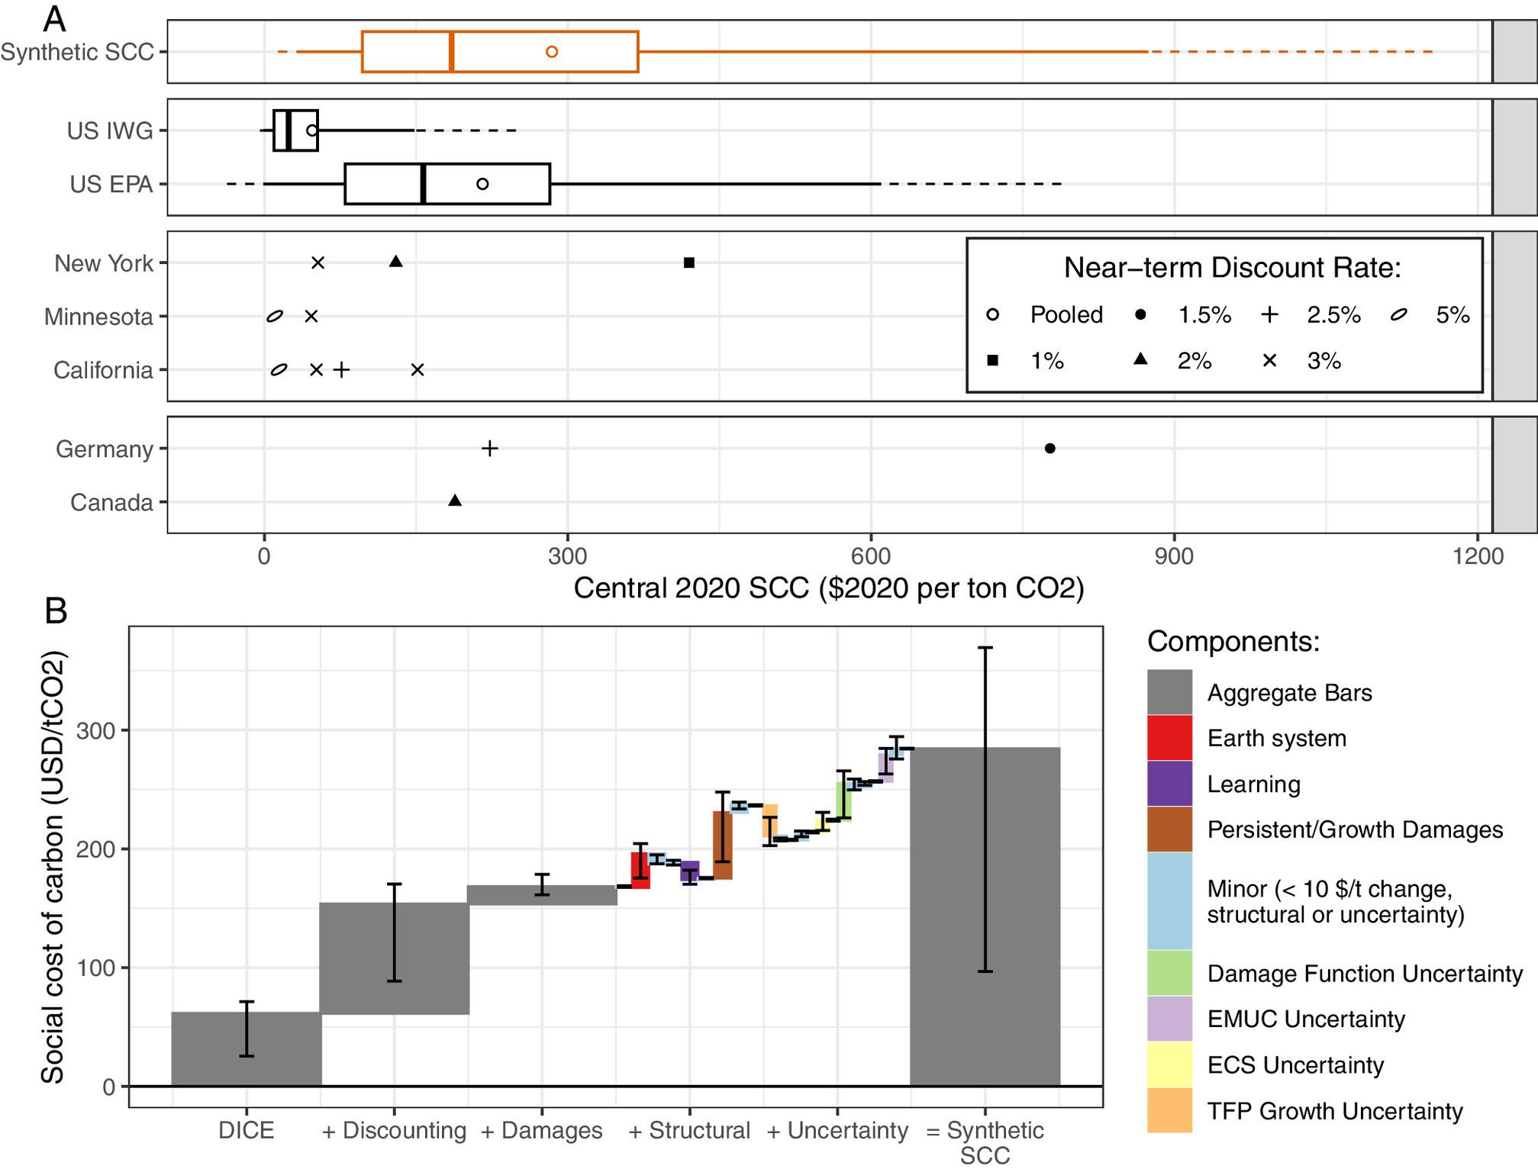Click the 3% cross symbol in legend
This screenshot has width=1538, height=1169.
point(1269,360)
